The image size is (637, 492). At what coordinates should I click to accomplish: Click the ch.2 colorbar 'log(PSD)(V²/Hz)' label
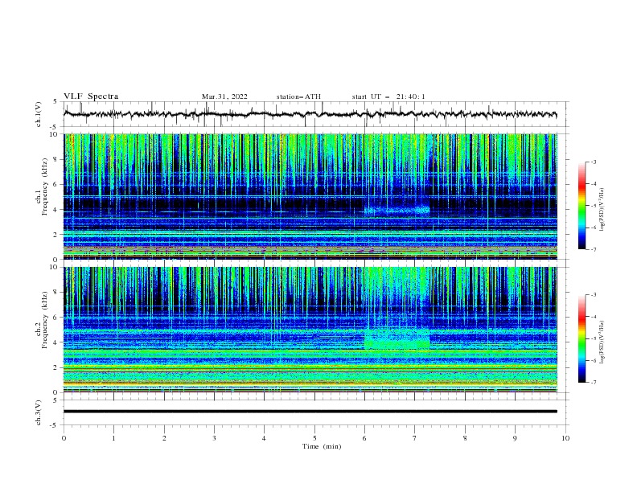(x=602, y=342)
